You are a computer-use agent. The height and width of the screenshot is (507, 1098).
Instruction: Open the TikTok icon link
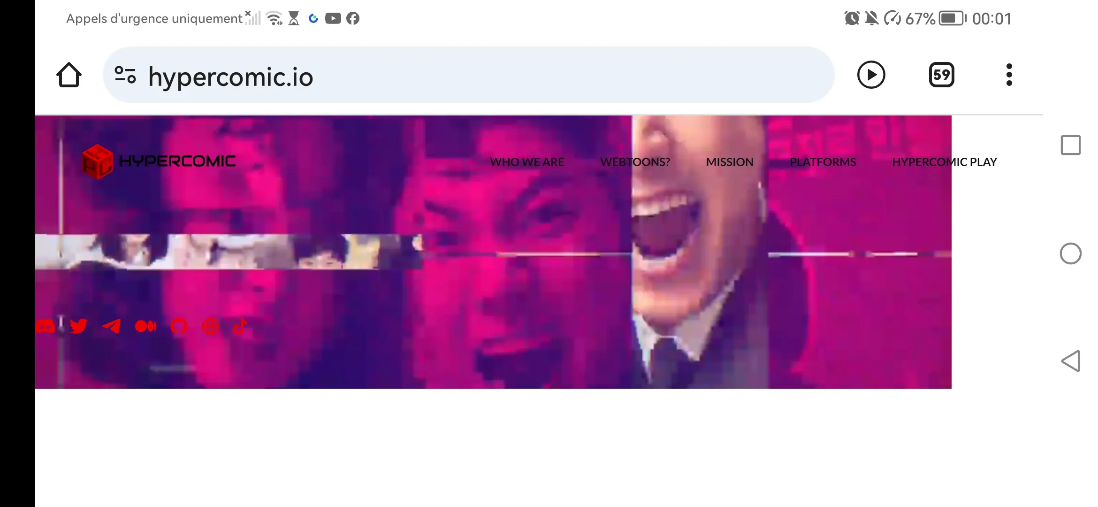240,326
